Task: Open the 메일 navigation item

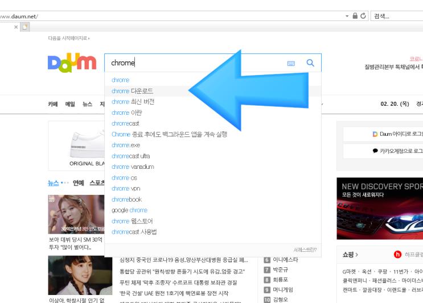Action: point(70,104)
